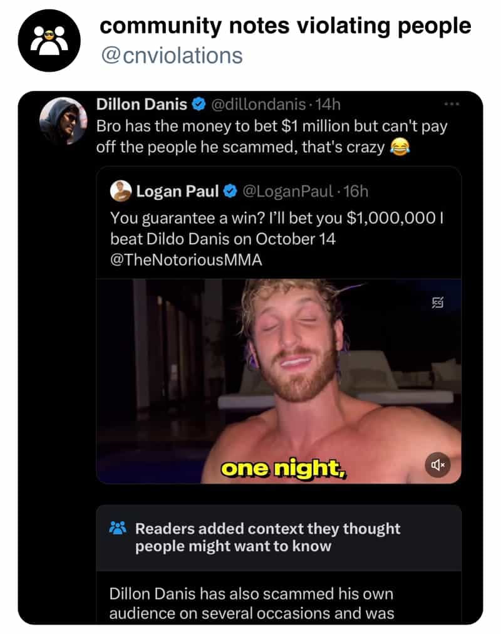Open the Readers added context header
This screenshot has height=634, width=501.
(267, 538)
